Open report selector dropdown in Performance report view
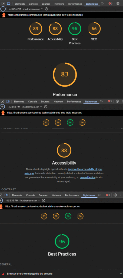 click(26, 9)
